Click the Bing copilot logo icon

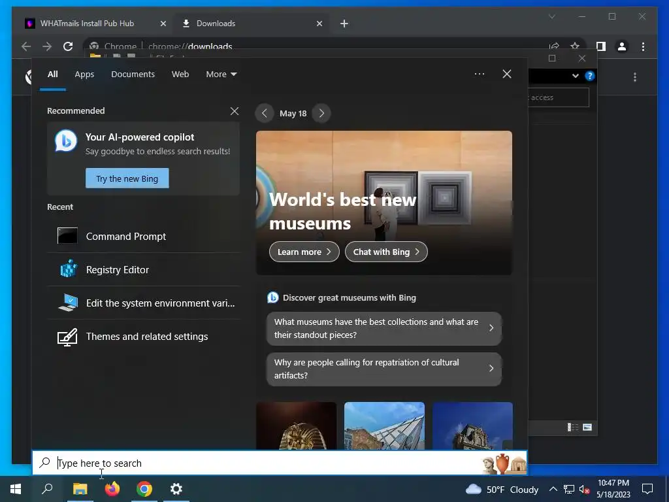point(66,141)
